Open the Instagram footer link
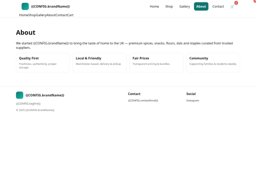Screen dimensions: 256x192 (193, 101)
